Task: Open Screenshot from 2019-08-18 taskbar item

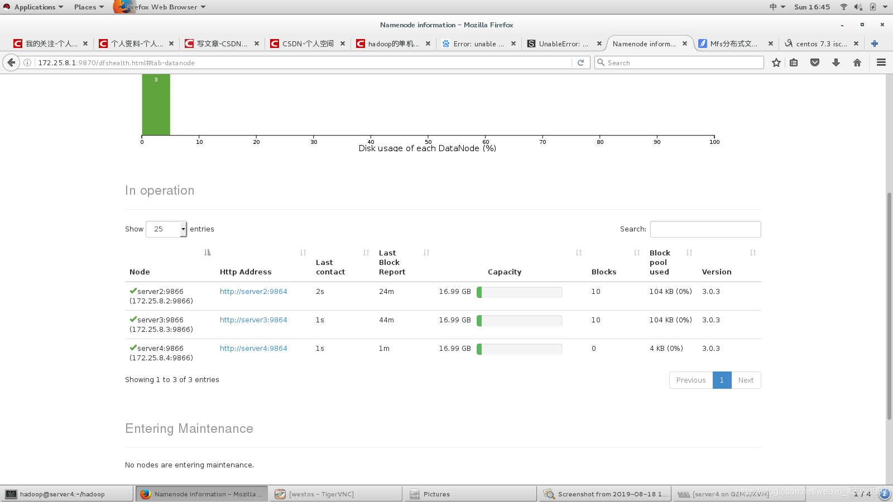Action: pyautogui.click(x=606, y=494)
